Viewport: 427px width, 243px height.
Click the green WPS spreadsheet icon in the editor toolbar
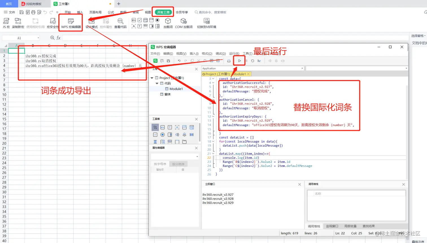pos(155,61)
